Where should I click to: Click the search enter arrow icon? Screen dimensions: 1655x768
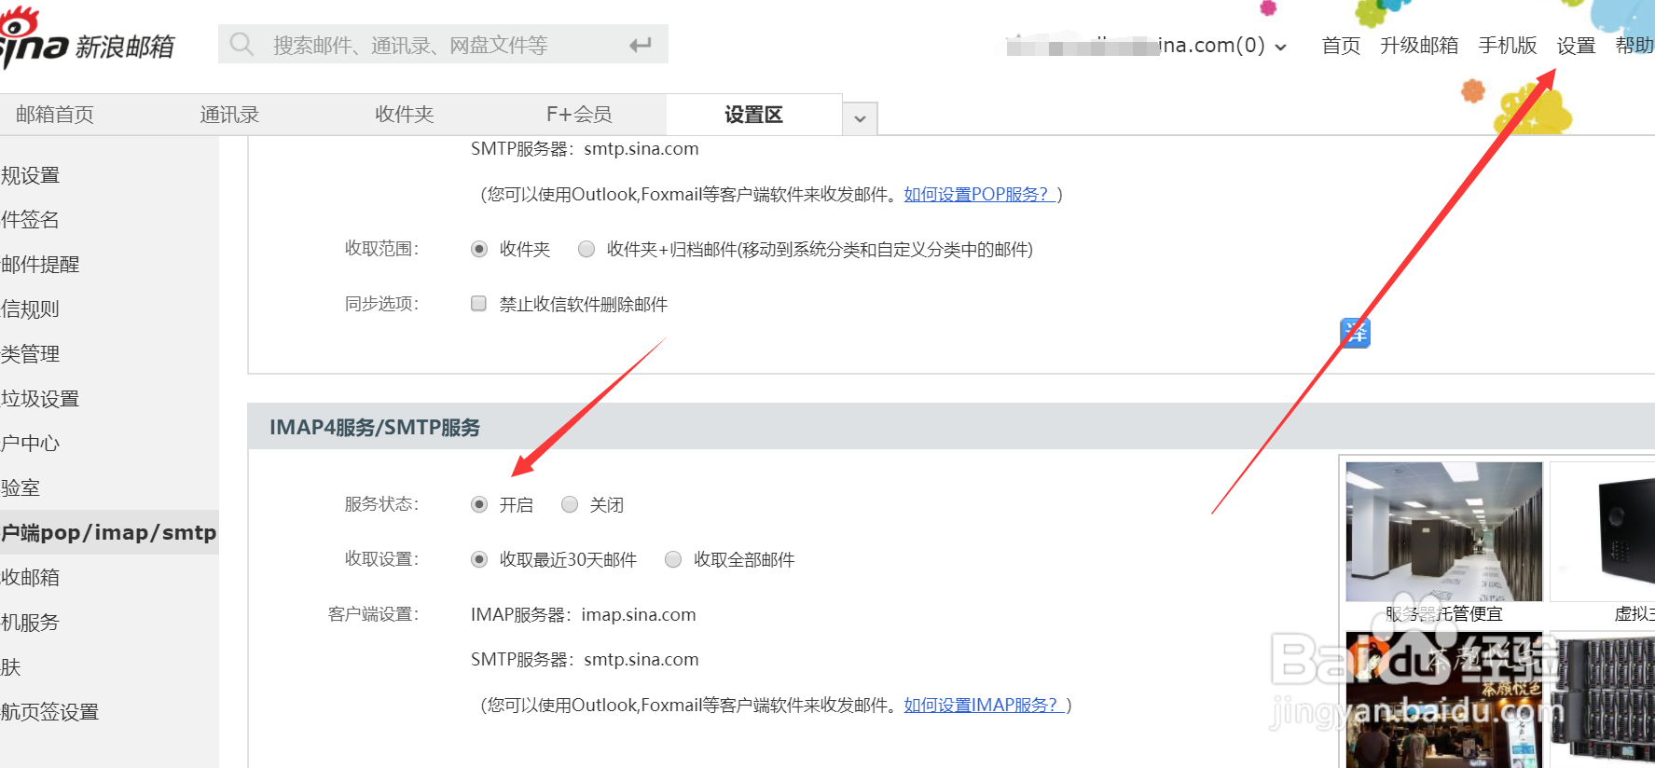[640, 45]
